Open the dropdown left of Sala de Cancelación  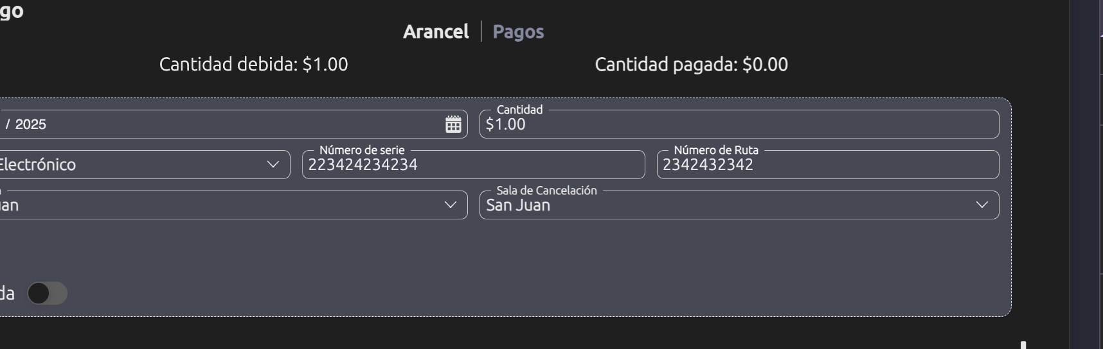(225, 205)
